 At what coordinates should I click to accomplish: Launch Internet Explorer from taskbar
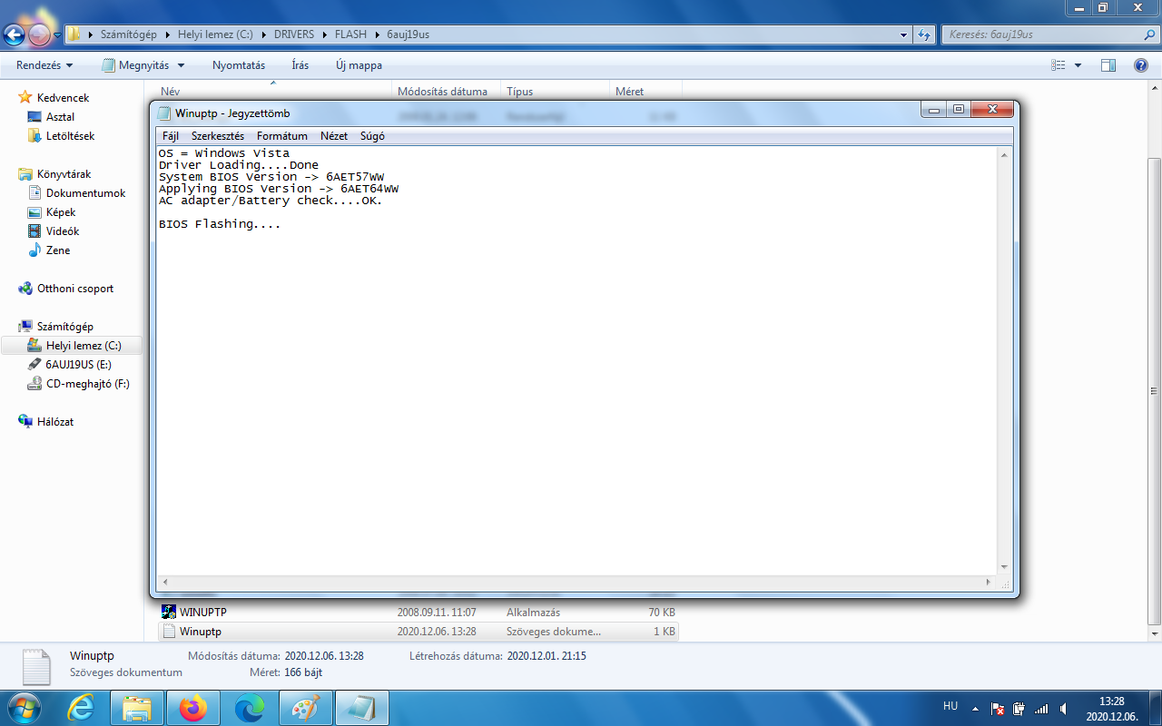click(82, 708)
